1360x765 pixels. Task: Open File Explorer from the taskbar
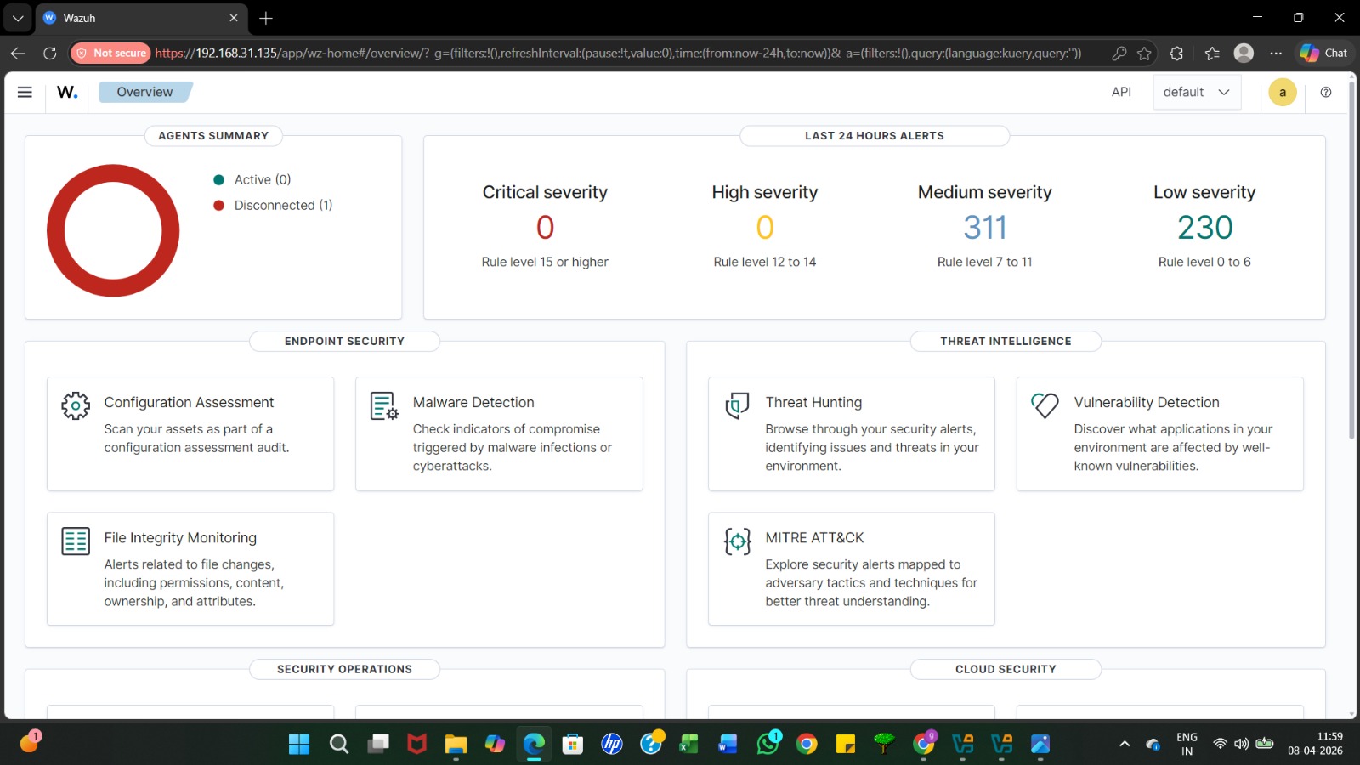[456, 744]
